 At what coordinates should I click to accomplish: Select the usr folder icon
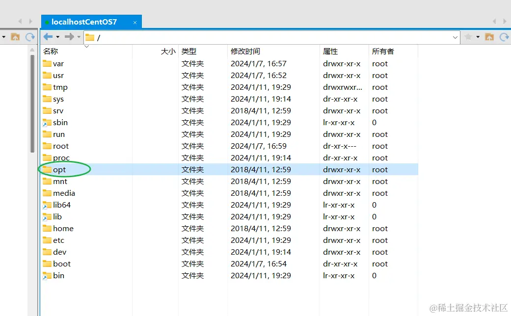coord(47,75)
